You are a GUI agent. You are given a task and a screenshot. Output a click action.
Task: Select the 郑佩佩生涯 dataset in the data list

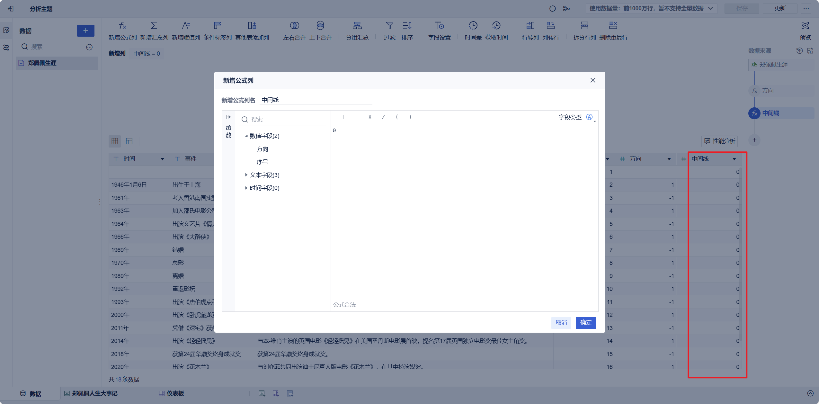click(57, 63)
